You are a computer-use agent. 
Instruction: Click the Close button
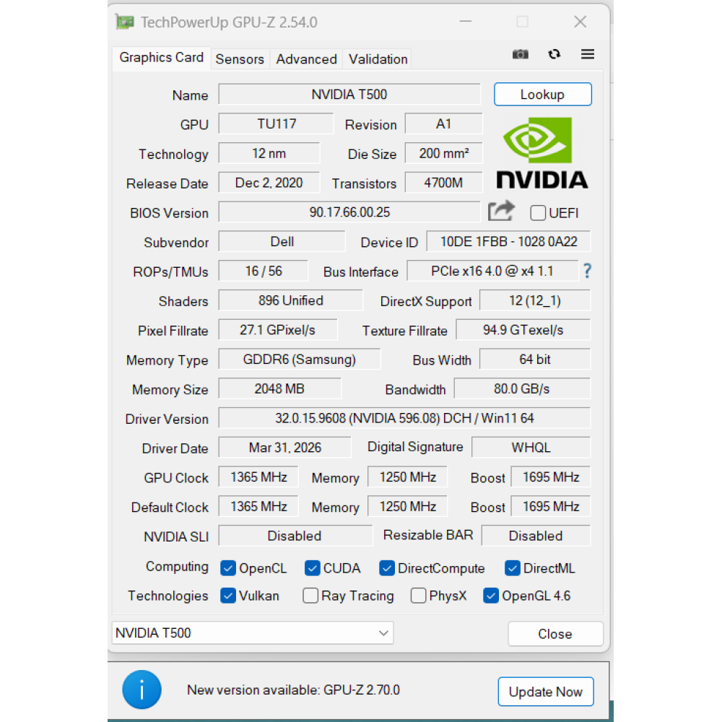point(554,634)
